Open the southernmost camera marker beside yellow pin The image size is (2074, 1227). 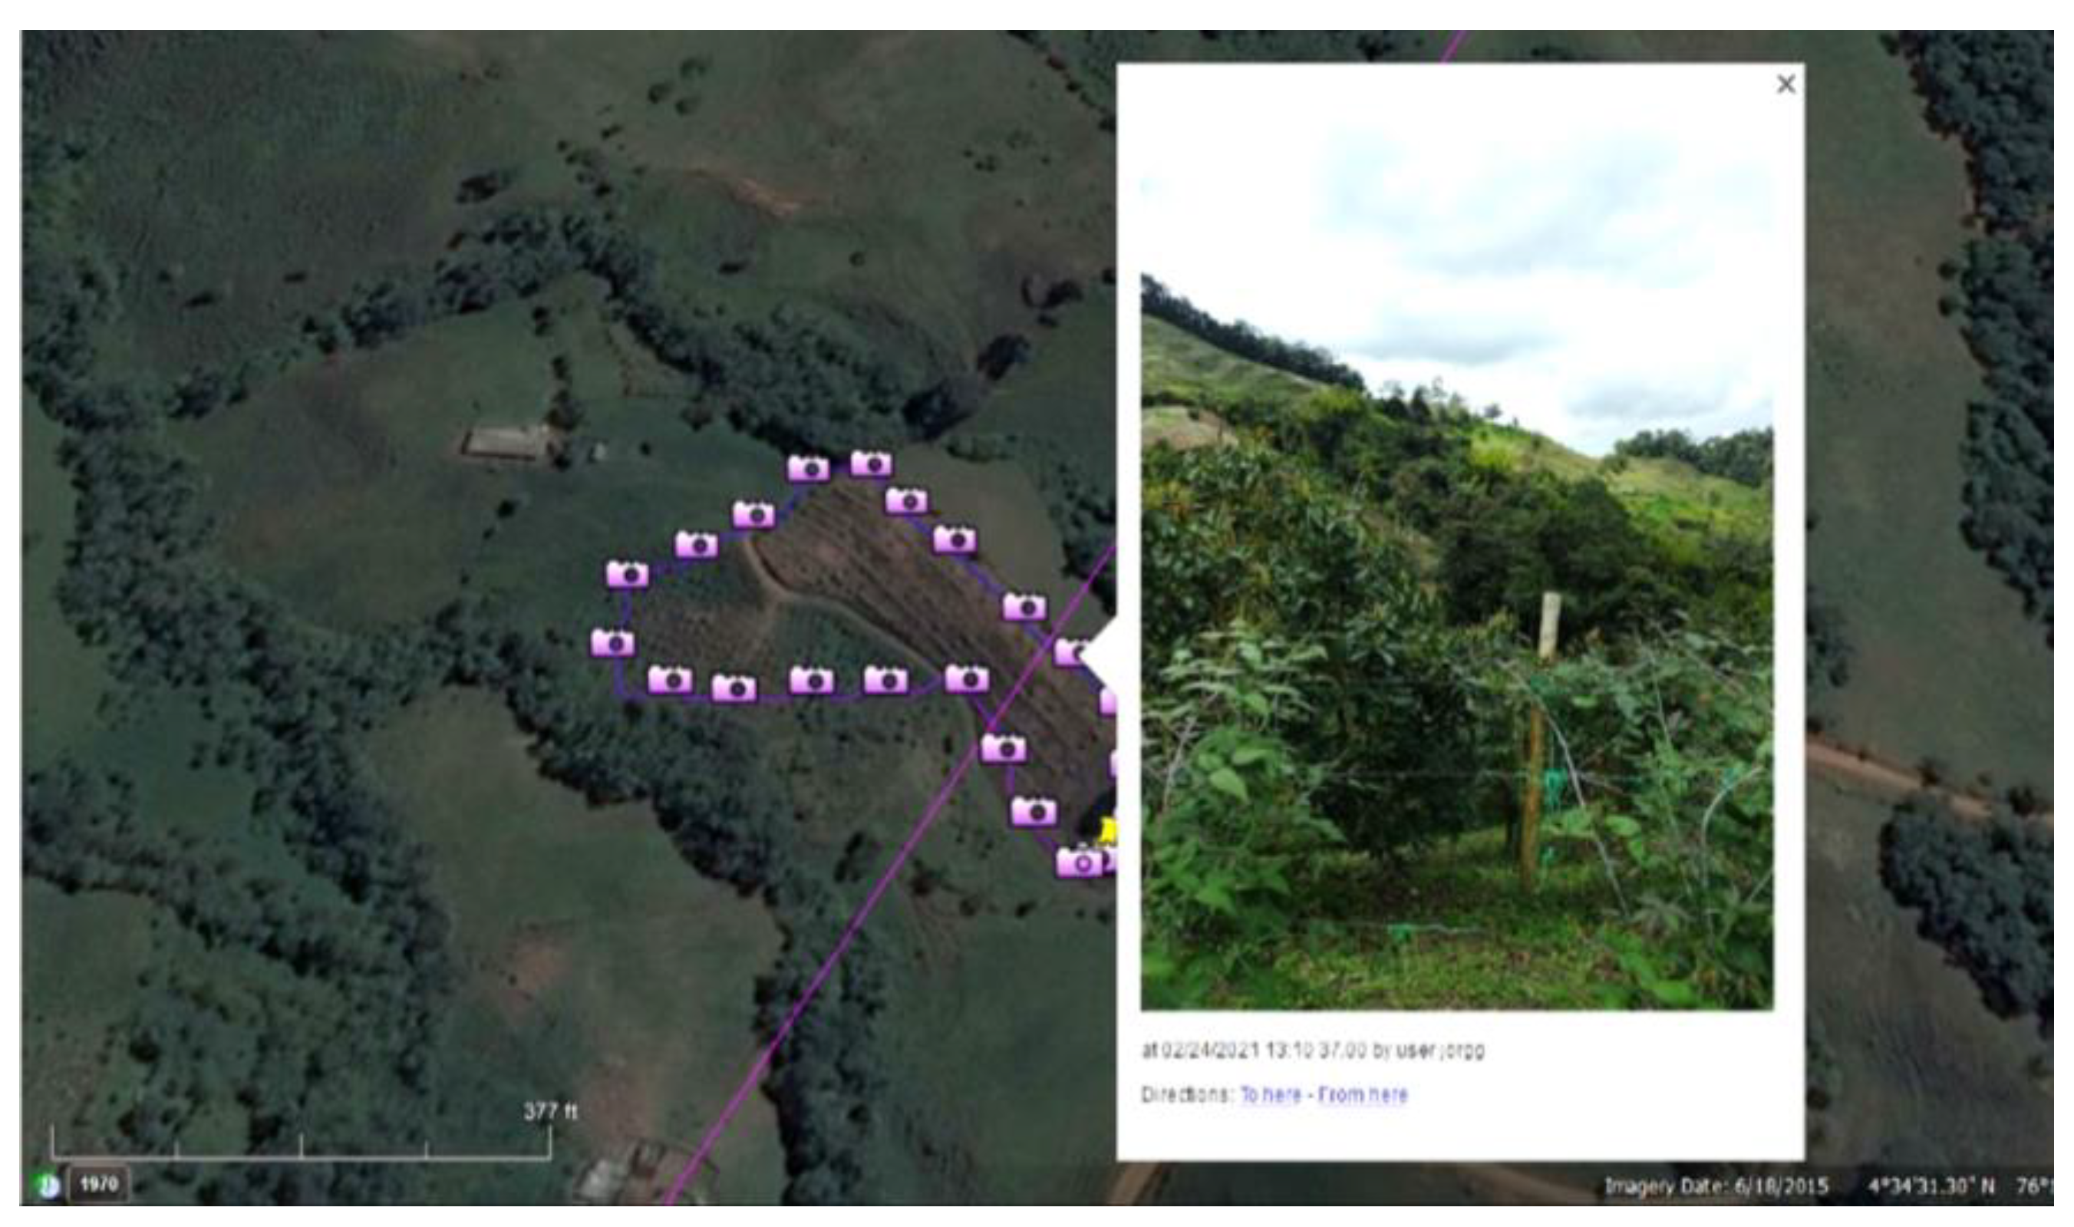(1080, 863)
